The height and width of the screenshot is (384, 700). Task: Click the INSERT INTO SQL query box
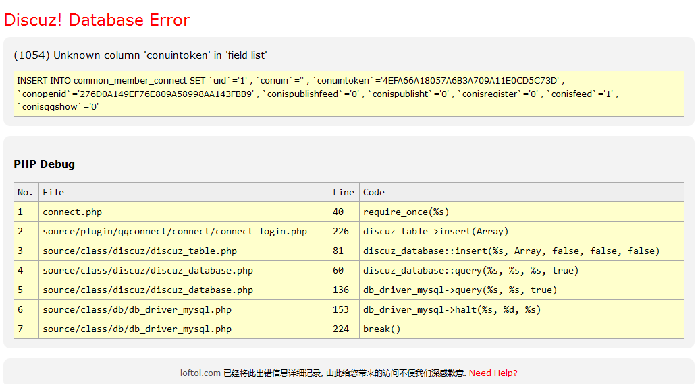pyautogui.click(x=349, y=94)
